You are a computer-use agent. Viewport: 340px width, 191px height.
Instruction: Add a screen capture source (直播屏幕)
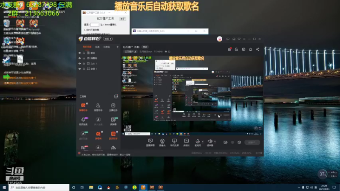(x=150, y=143)
